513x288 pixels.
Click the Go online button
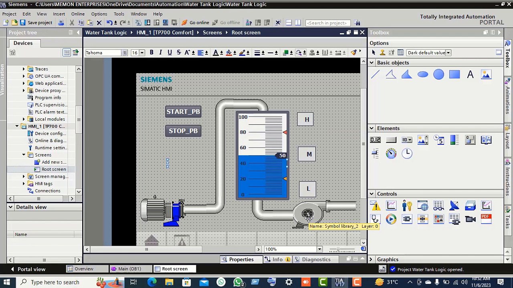196,23
